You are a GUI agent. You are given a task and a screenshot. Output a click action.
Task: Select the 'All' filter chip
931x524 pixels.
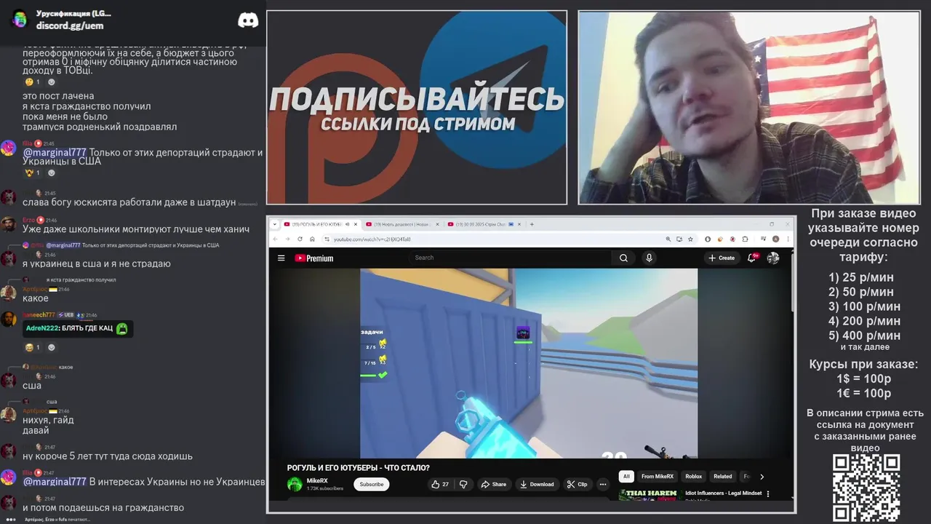(626, 477)
